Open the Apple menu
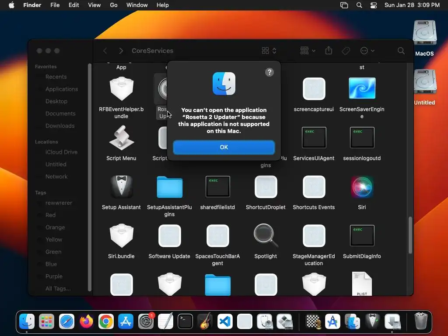 11,5
